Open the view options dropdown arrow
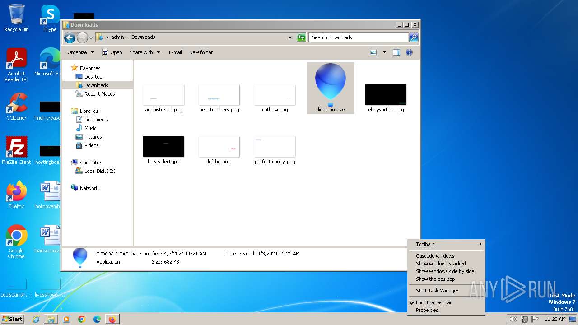The height and width of the screenshot is (325, 578). click(x=384, y=52)
